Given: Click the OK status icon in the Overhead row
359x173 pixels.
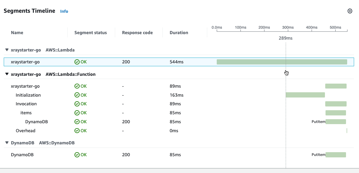Looking at the screenshot, I should (x=77, y=130).
